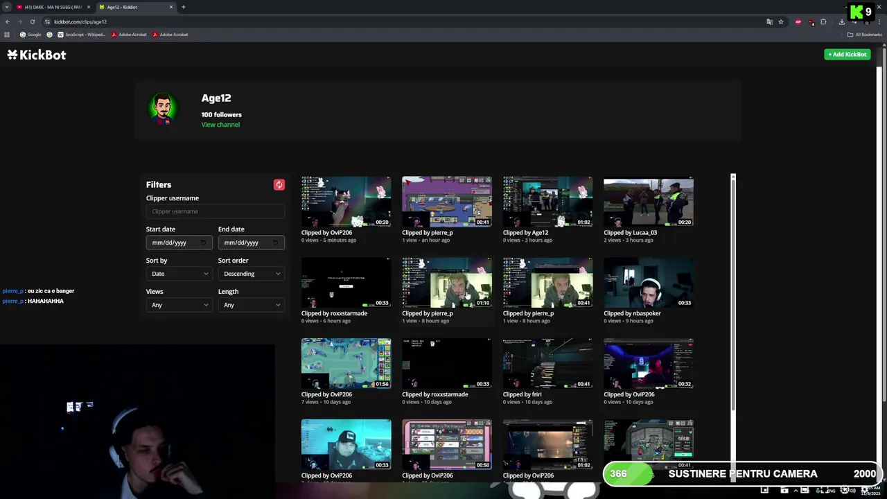This screenshot has width=887, height=499.
Task: Open calendar picker in End date field
Action: (x=275, y=243)
